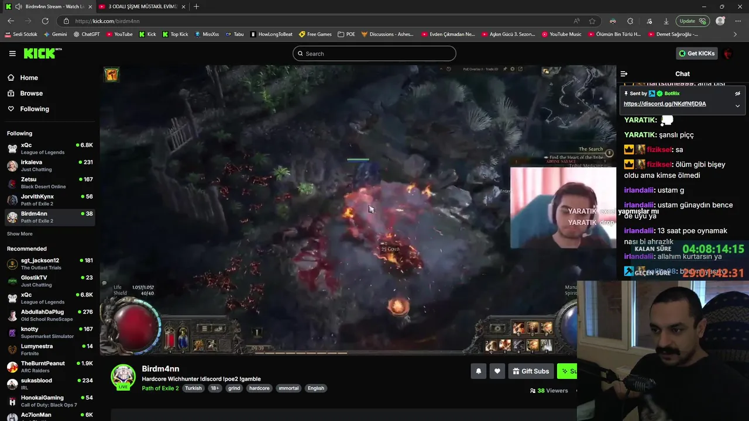
Task: Expand the pinned message chevron
Action: coord(737,106)
